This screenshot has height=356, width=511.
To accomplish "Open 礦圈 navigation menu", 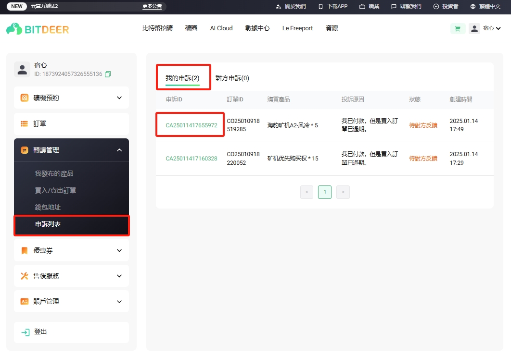I will pyautogui.click(x=192, y=28).
